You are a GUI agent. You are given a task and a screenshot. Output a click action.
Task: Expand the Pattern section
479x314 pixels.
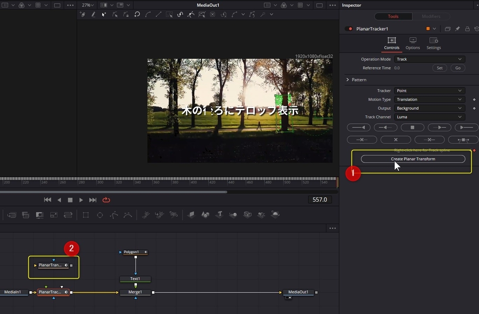(348, 80)
